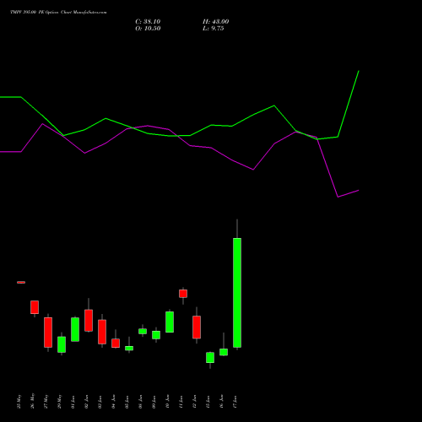The height and width of the screenshot is (422, 422).
Task: Click the '27 May' date label
Action: 46,401
